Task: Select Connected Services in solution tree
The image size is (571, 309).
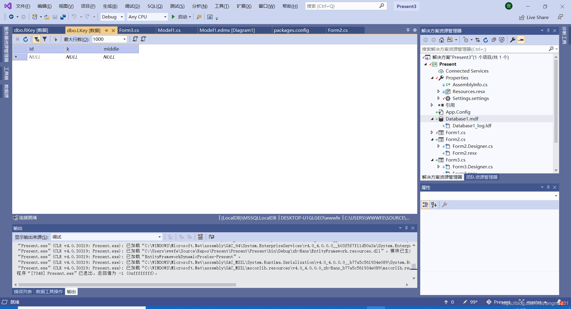Action: pos(467,71)
